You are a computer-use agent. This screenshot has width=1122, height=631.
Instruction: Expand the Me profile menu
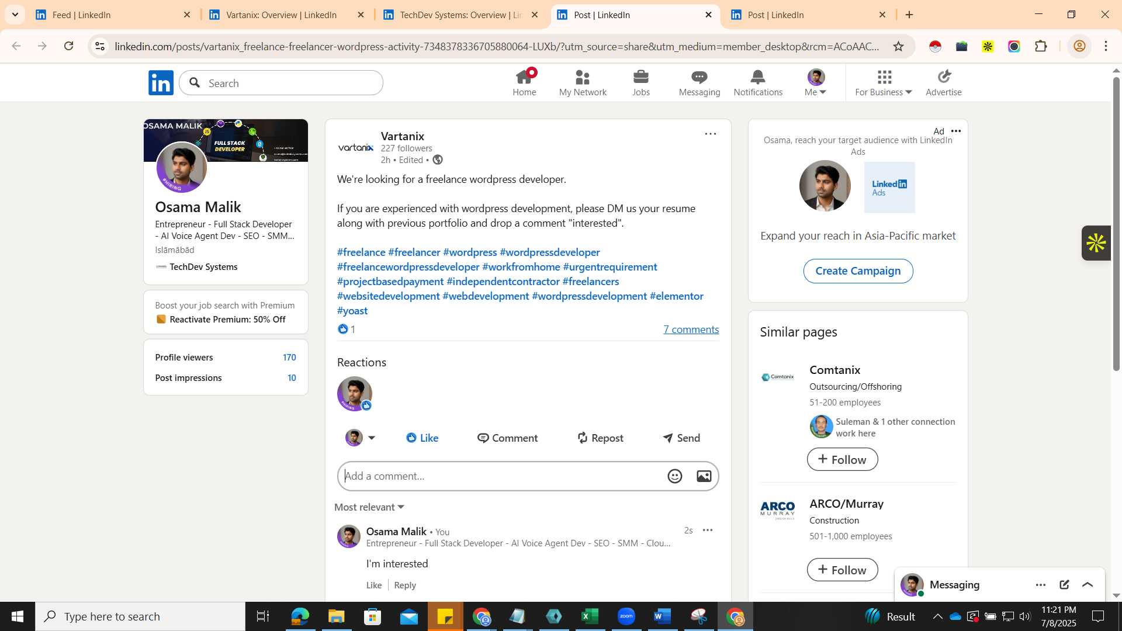click(816, 83)
